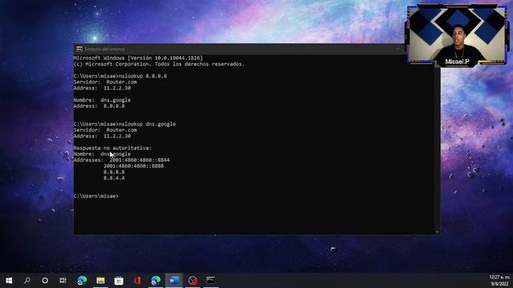Click address 2001:4860:4860::8888
The height and width of the screenshot is (288, 513).
click(x=134, y=166)
